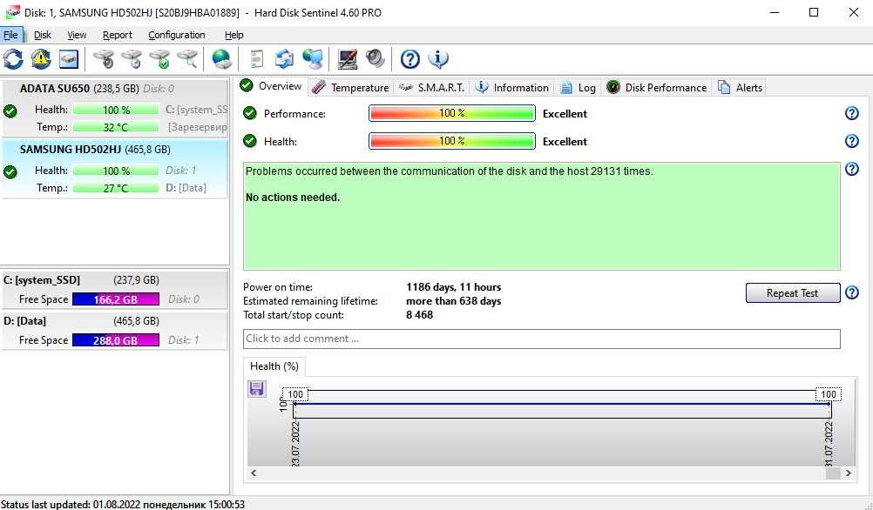The width and height of the screenshot is (873, 510).
Task: Click the "1186 days, 11 hours" value
Action: click(x=454, y=287)
